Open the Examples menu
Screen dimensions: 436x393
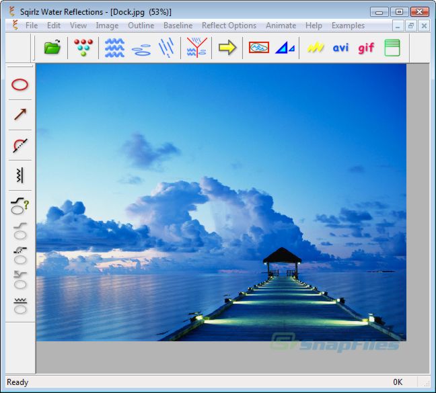point(348,26)
